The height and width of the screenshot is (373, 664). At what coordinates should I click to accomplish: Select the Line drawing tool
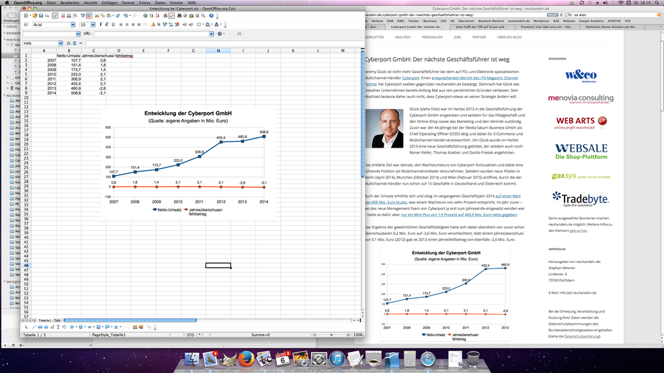pyautogui.click(x=34, y=327)
